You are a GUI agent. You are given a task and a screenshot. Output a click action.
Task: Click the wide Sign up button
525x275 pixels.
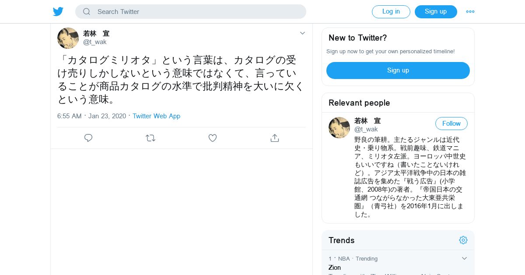(x=398, y=70)
